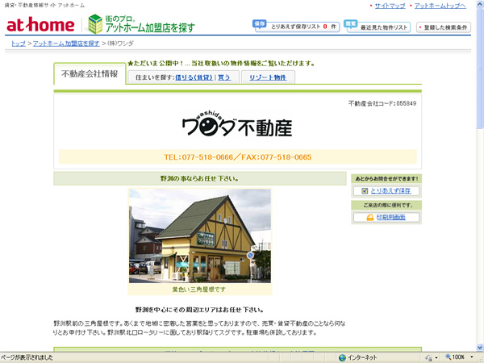Click the ワシダ不動産 company logo

coord(237,127)
